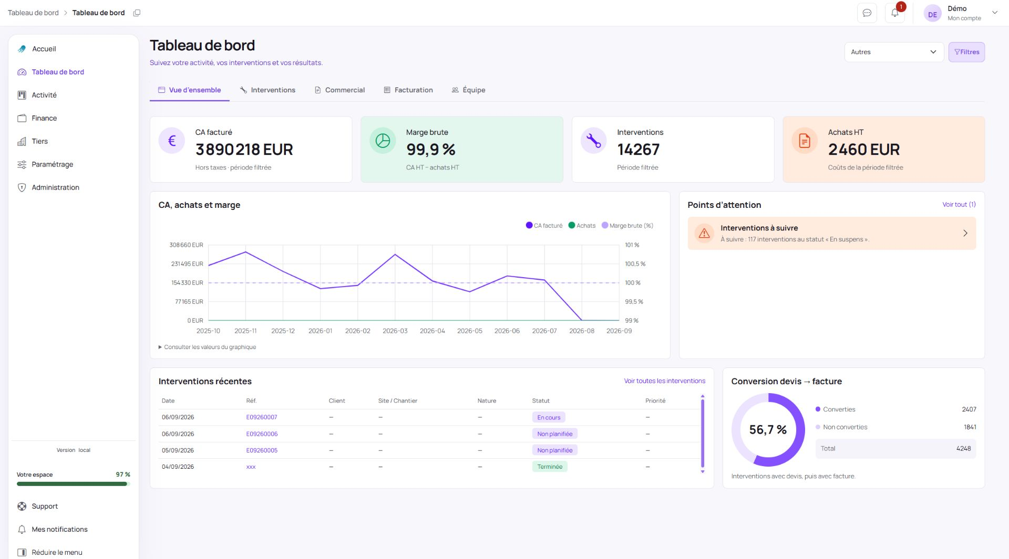1009x559 pixels.
Task: Click the people icon of the Équipe tab
Action: coord(455,90)
